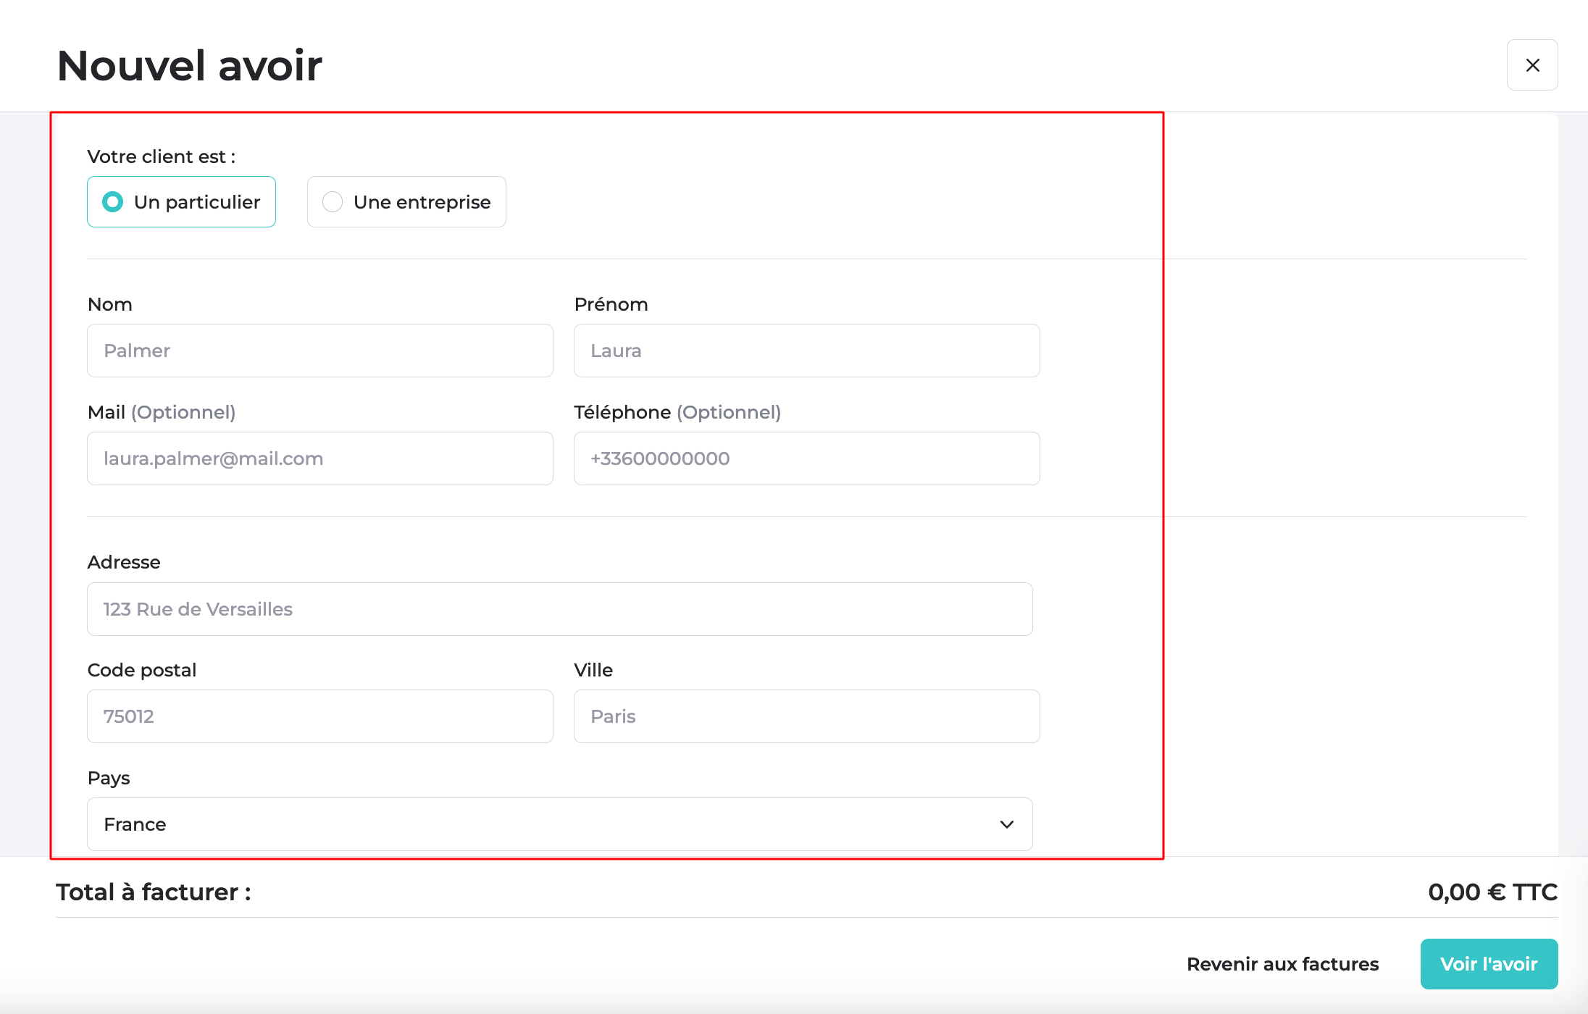
Task: Click the Votre client est label
Action: (x=162, y=156)
